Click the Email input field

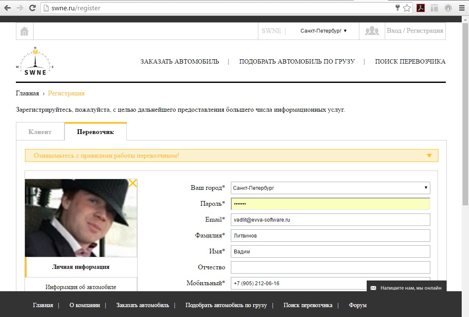(x=331, y=219)
